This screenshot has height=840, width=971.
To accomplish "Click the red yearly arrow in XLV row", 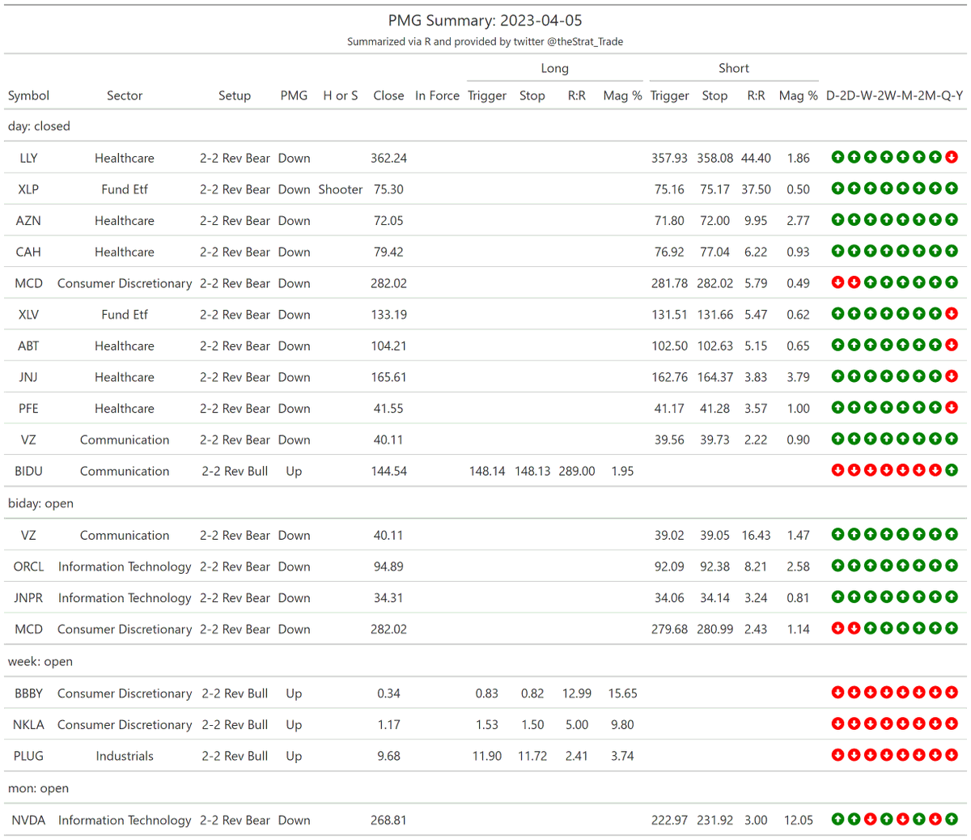I will coord(952,314).
